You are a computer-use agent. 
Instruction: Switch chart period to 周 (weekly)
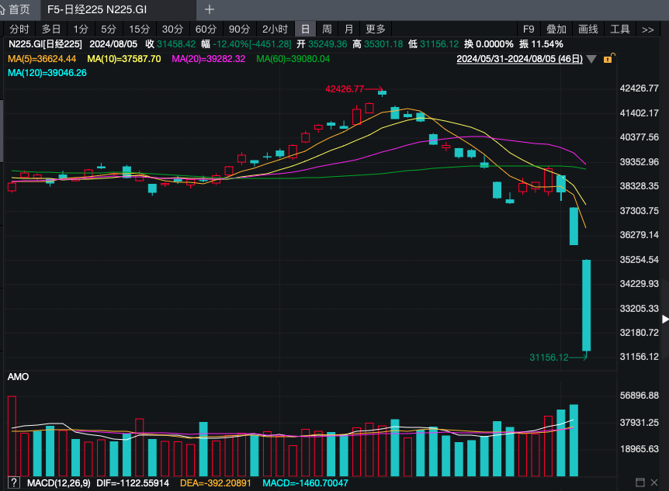(327, 29)
